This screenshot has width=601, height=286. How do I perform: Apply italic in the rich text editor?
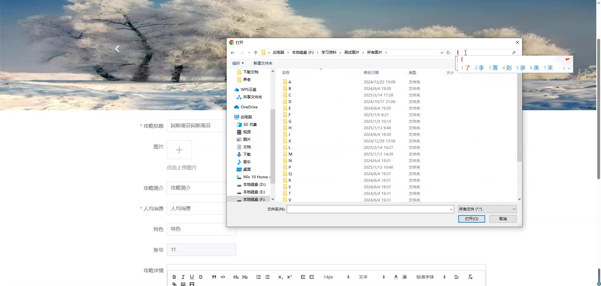[183, 277]
